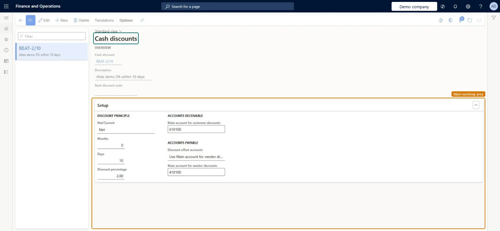Click Main account for vendor discounts field
The width and height of the screenshot is (500, 231).
pyautogui.click(x=196, y=172)
